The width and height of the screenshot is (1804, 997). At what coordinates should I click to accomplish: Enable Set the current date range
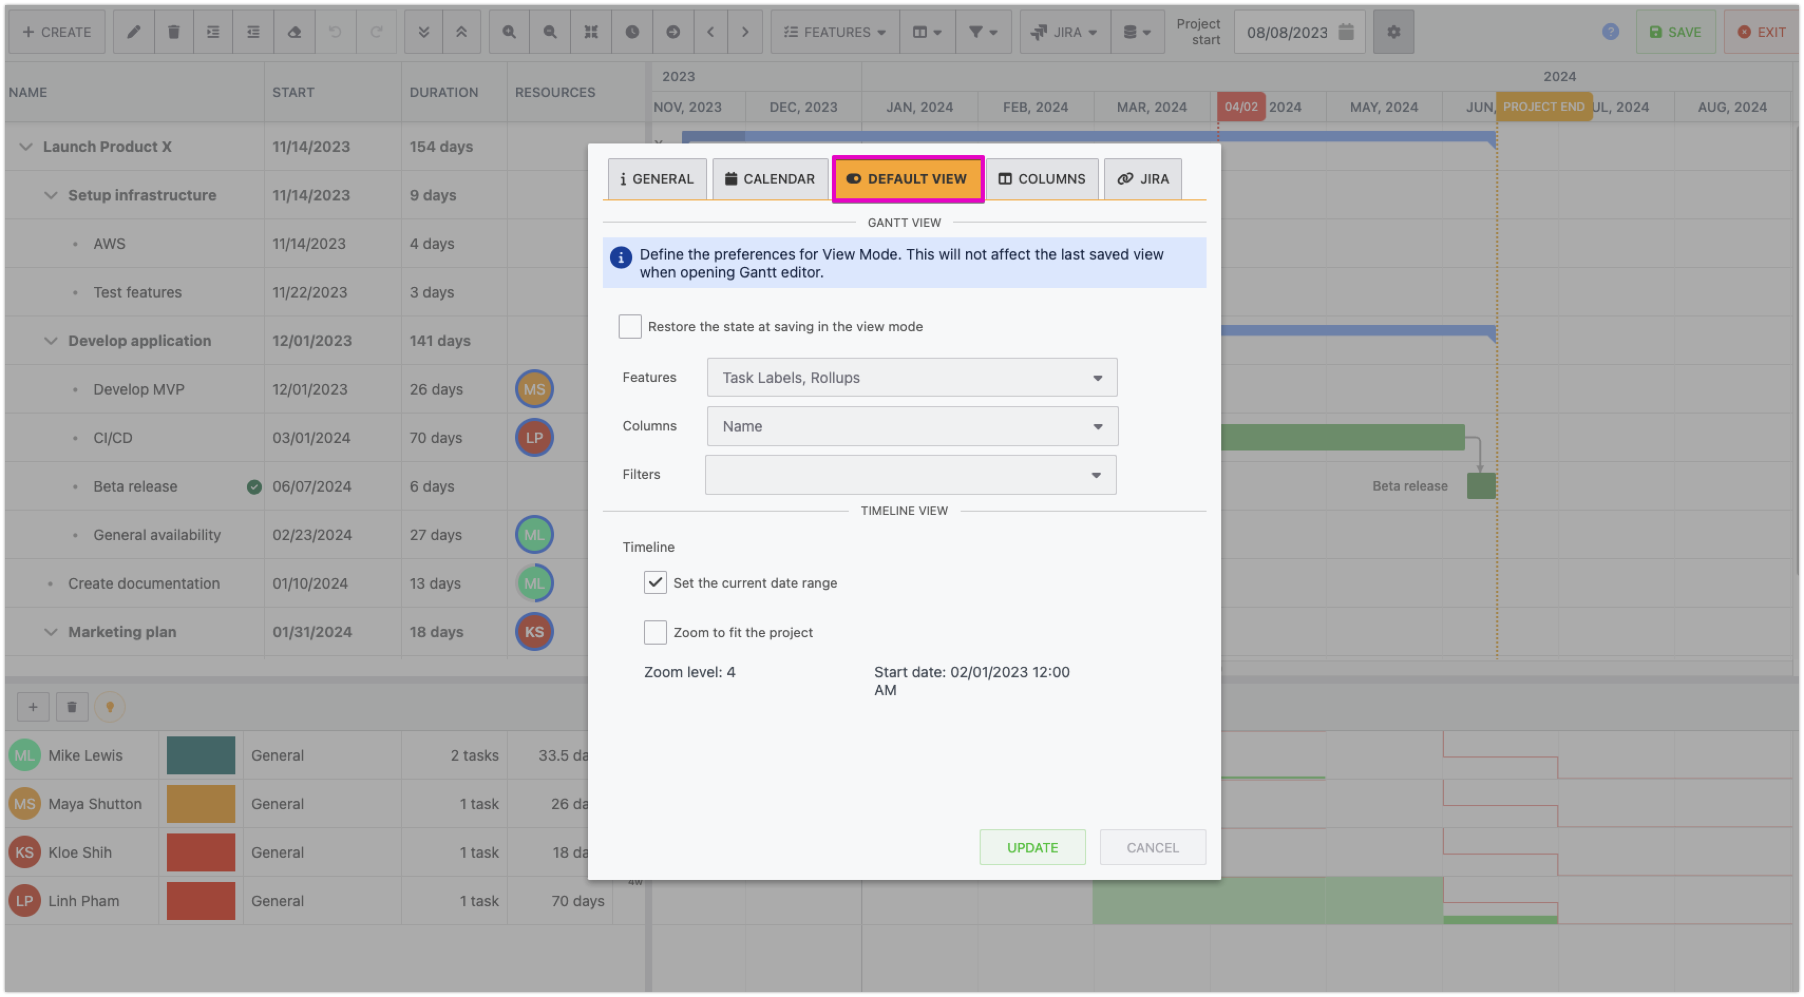coord(653,582)
